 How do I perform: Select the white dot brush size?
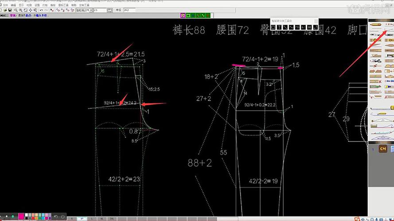7,216
